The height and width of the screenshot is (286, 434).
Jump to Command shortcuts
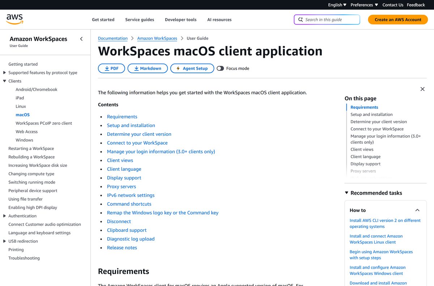point(129,204)
